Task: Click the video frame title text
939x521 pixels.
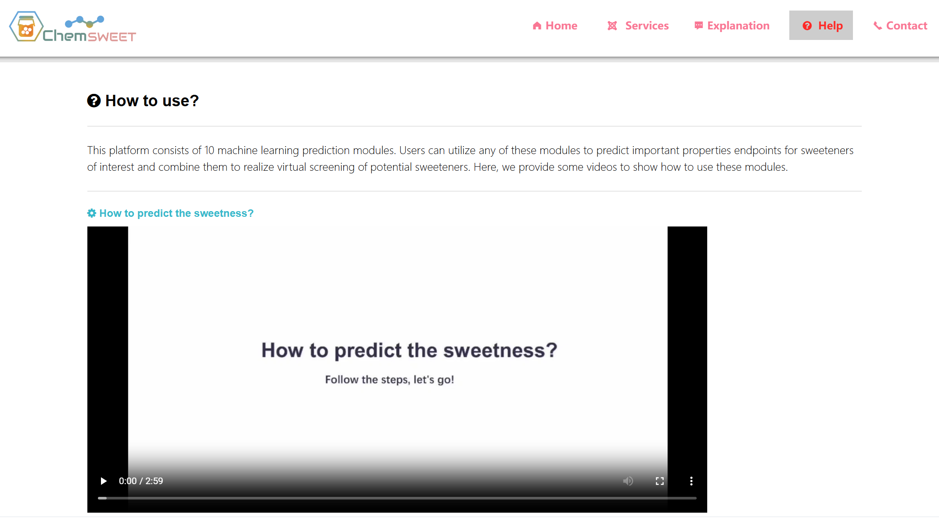Action: click(x=409, y=350)
